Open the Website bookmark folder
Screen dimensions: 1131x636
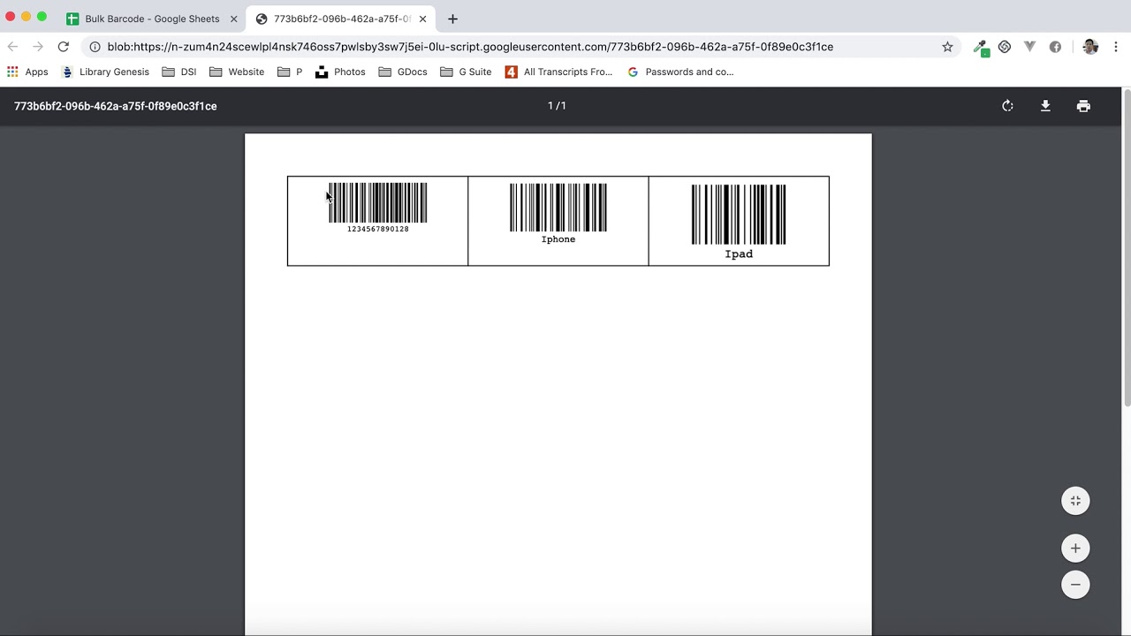[237, 72]
